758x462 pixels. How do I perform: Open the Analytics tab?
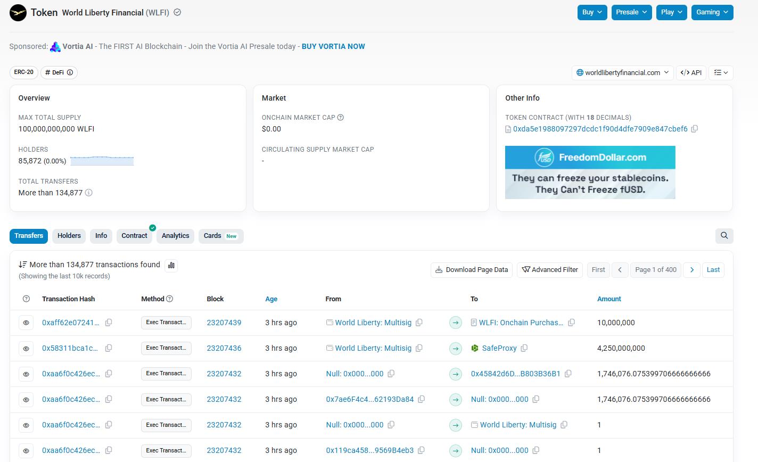tap(176, 236)
